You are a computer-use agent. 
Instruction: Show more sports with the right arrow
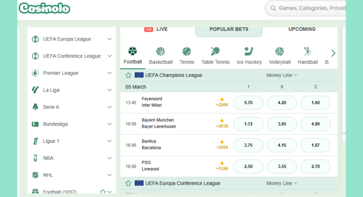pyautogui.click(x=333, y=53)
